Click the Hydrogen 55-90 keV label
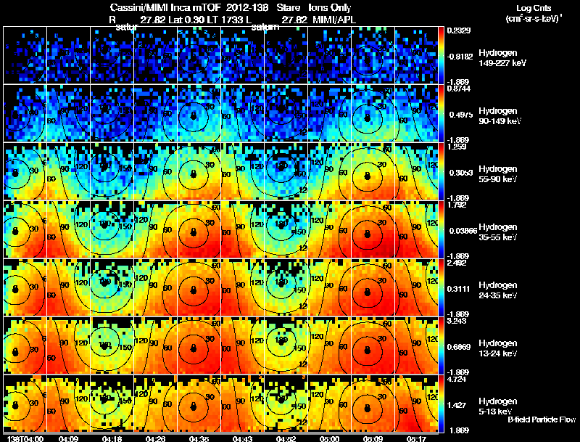The height and width of the screenshot is (442, 580). click(x=498, y=174)
